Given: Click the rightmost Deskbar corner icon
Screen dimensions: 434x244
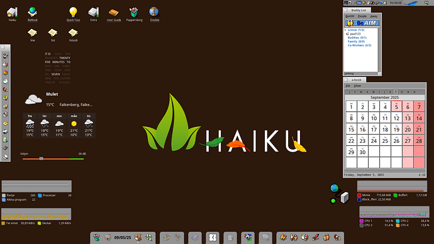Looking at the screenshot, I should [x=426, y=3].
